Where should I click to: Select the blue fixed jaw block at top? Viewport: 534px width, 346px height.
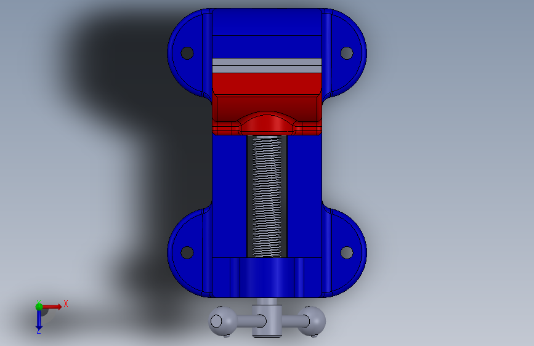click(x=267, y=33)
